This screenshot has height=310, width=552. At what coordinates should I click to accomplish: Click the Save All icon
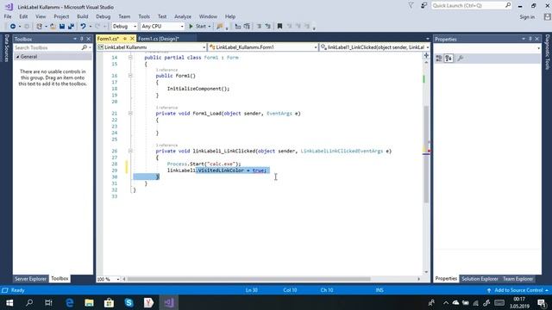click(71, 27)
